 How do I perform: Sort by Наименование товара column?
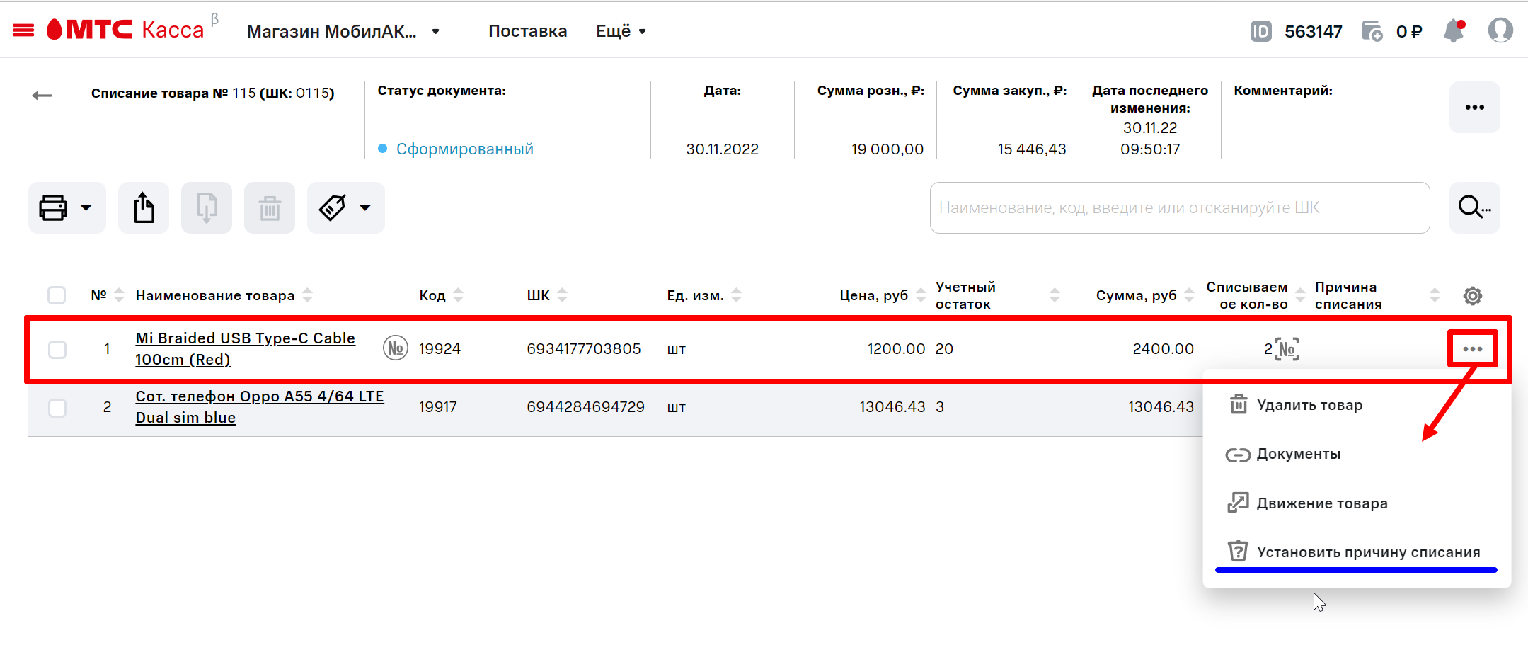point(307,295)
